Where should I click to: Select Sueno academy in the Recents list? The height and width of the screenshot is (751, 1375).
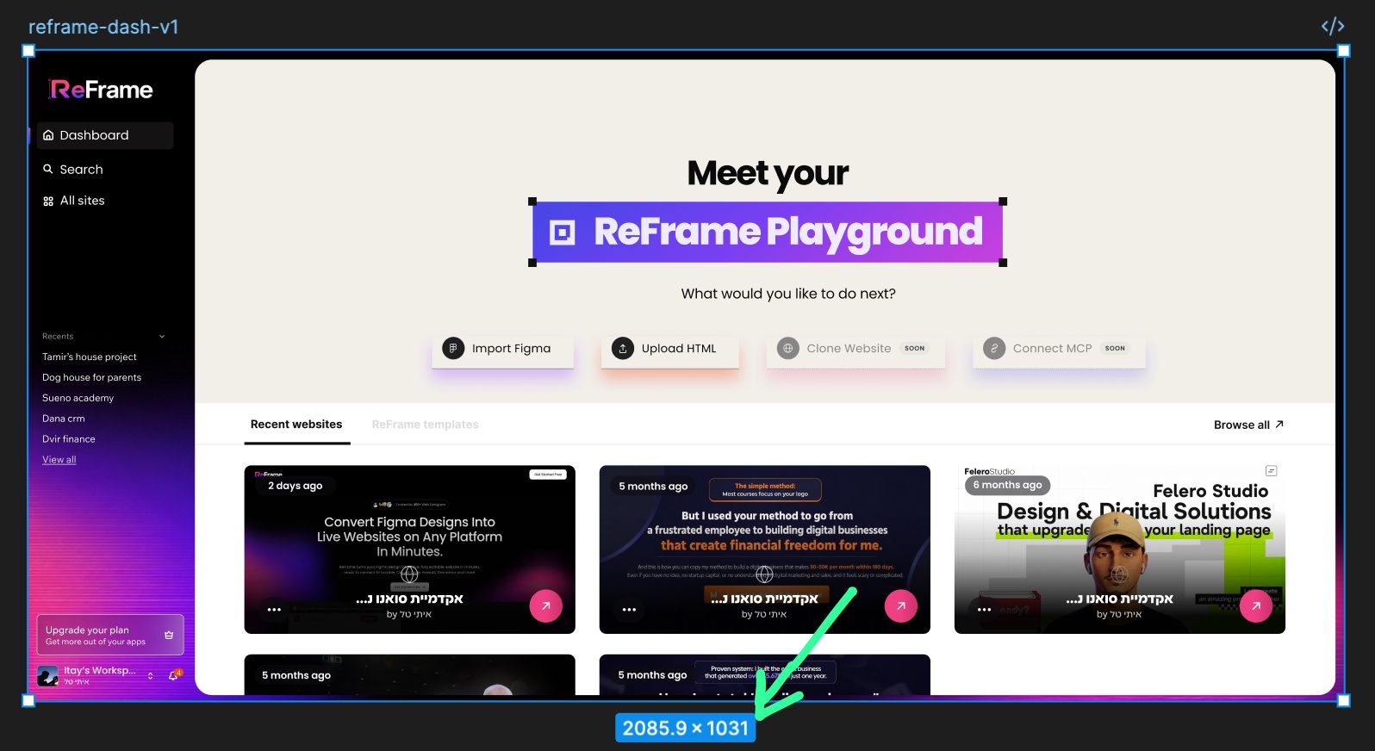[78, 398]
